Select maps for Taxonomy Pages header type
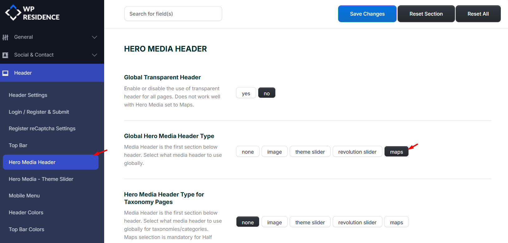The image size is (508, 243). [x=396, y=222]
